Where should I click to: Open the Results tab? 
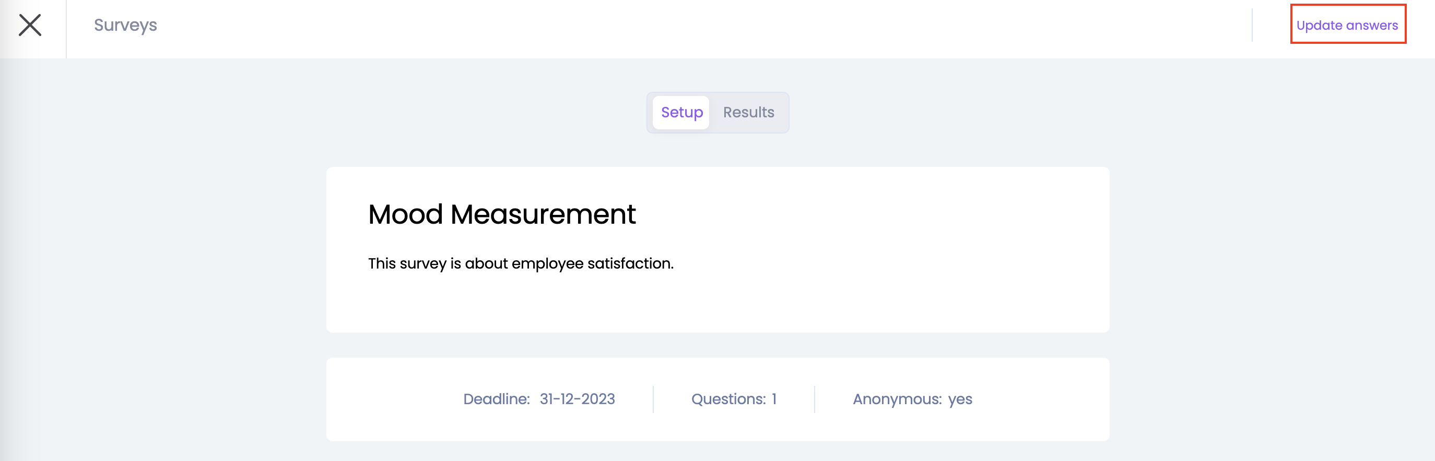[x=748, y=112]
